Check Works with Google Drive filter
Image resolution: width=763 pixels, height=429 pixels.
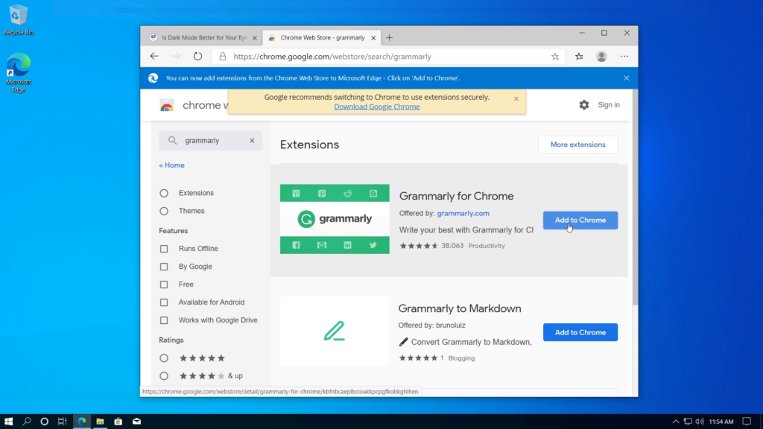tap(164, 320)
